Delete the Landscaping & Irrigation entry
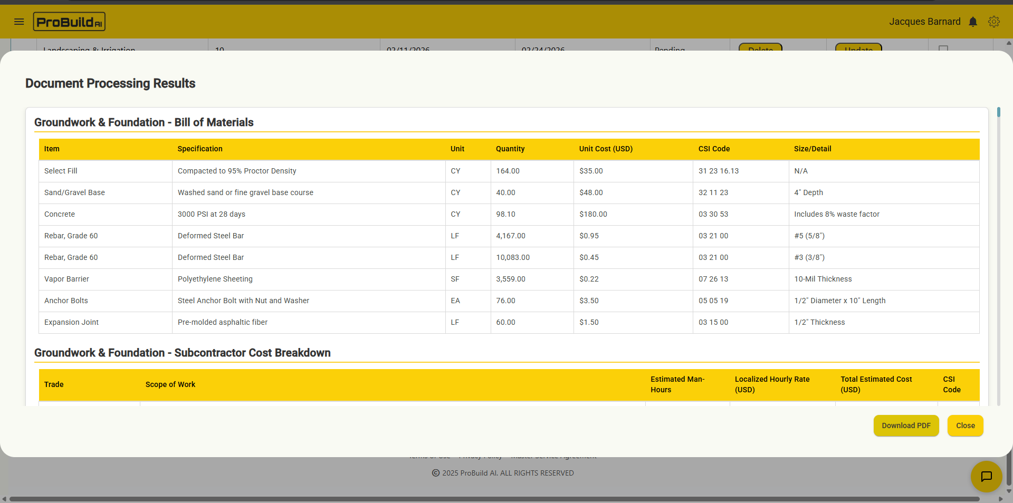 [760, 49]
